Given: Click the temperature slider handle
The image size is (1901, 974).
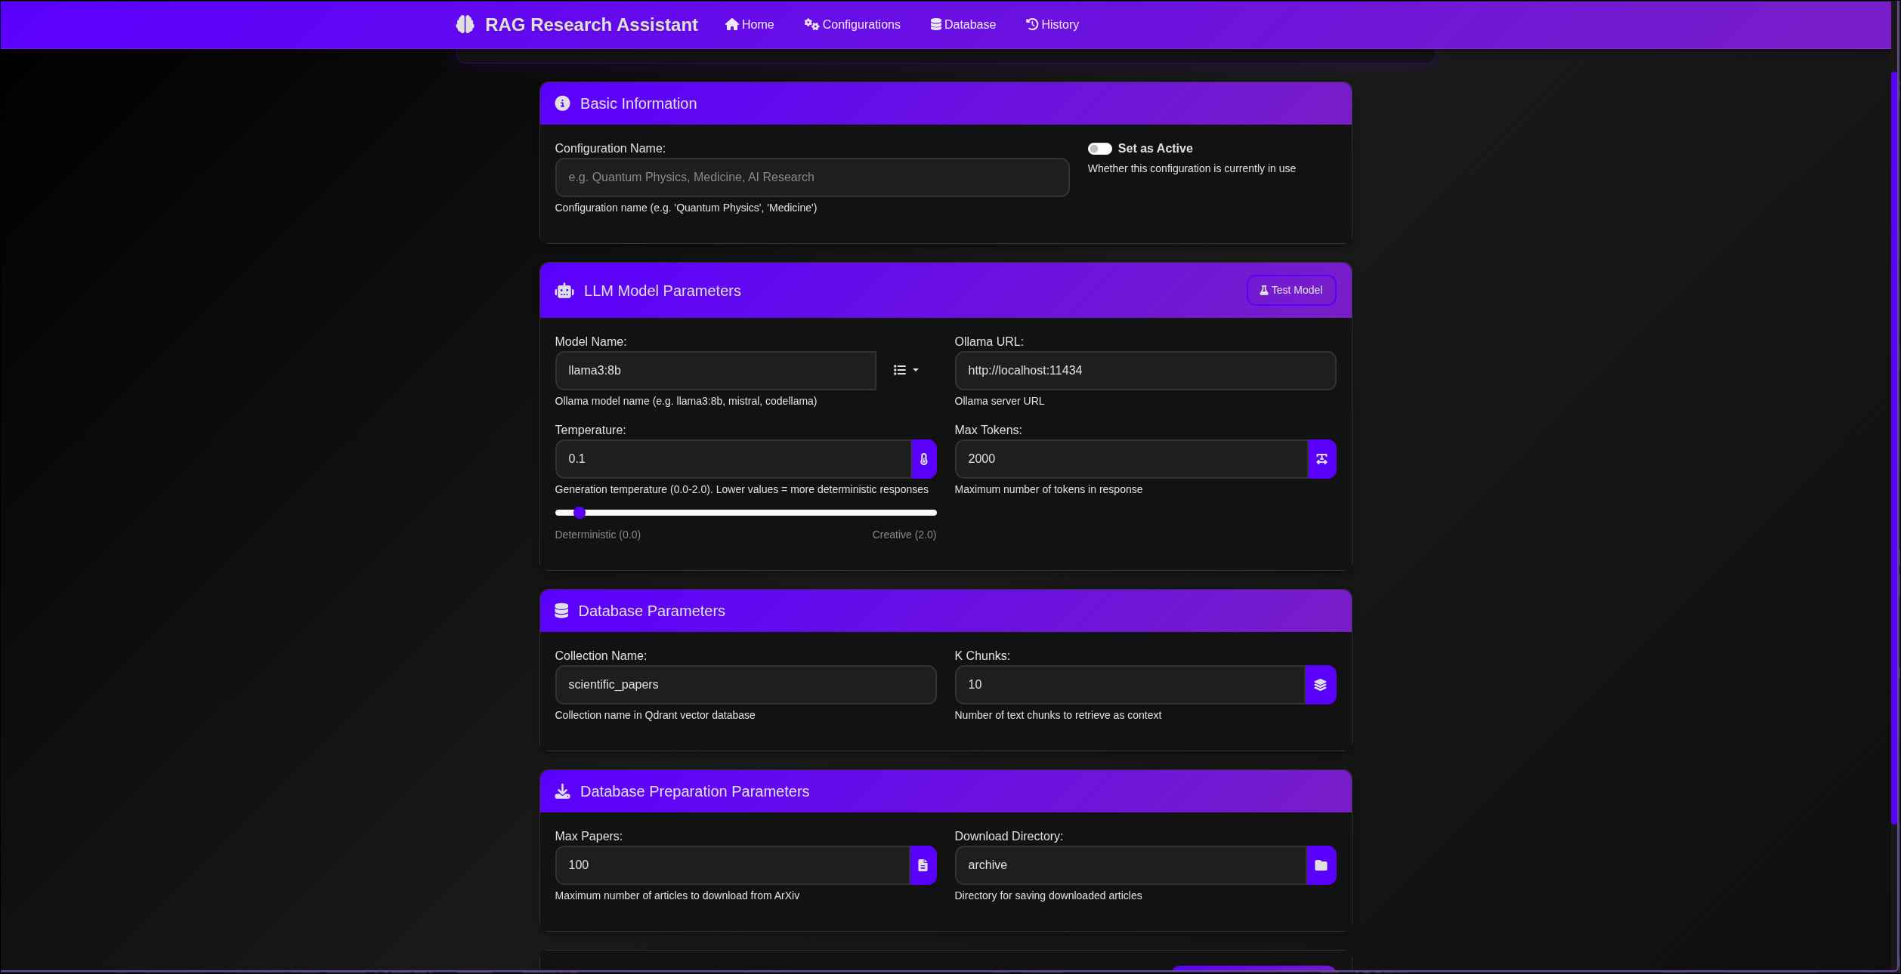Looking at the screenshot, I should click(580, 513).
